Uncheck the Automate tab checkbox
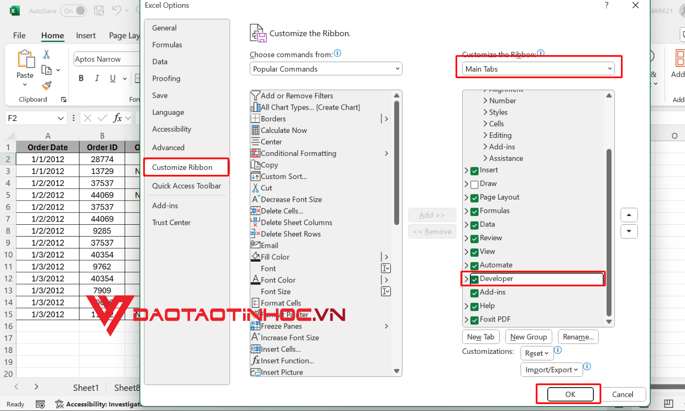Image resolution: width=685 pixels, height=411 pixels. (x=474, y=266)
